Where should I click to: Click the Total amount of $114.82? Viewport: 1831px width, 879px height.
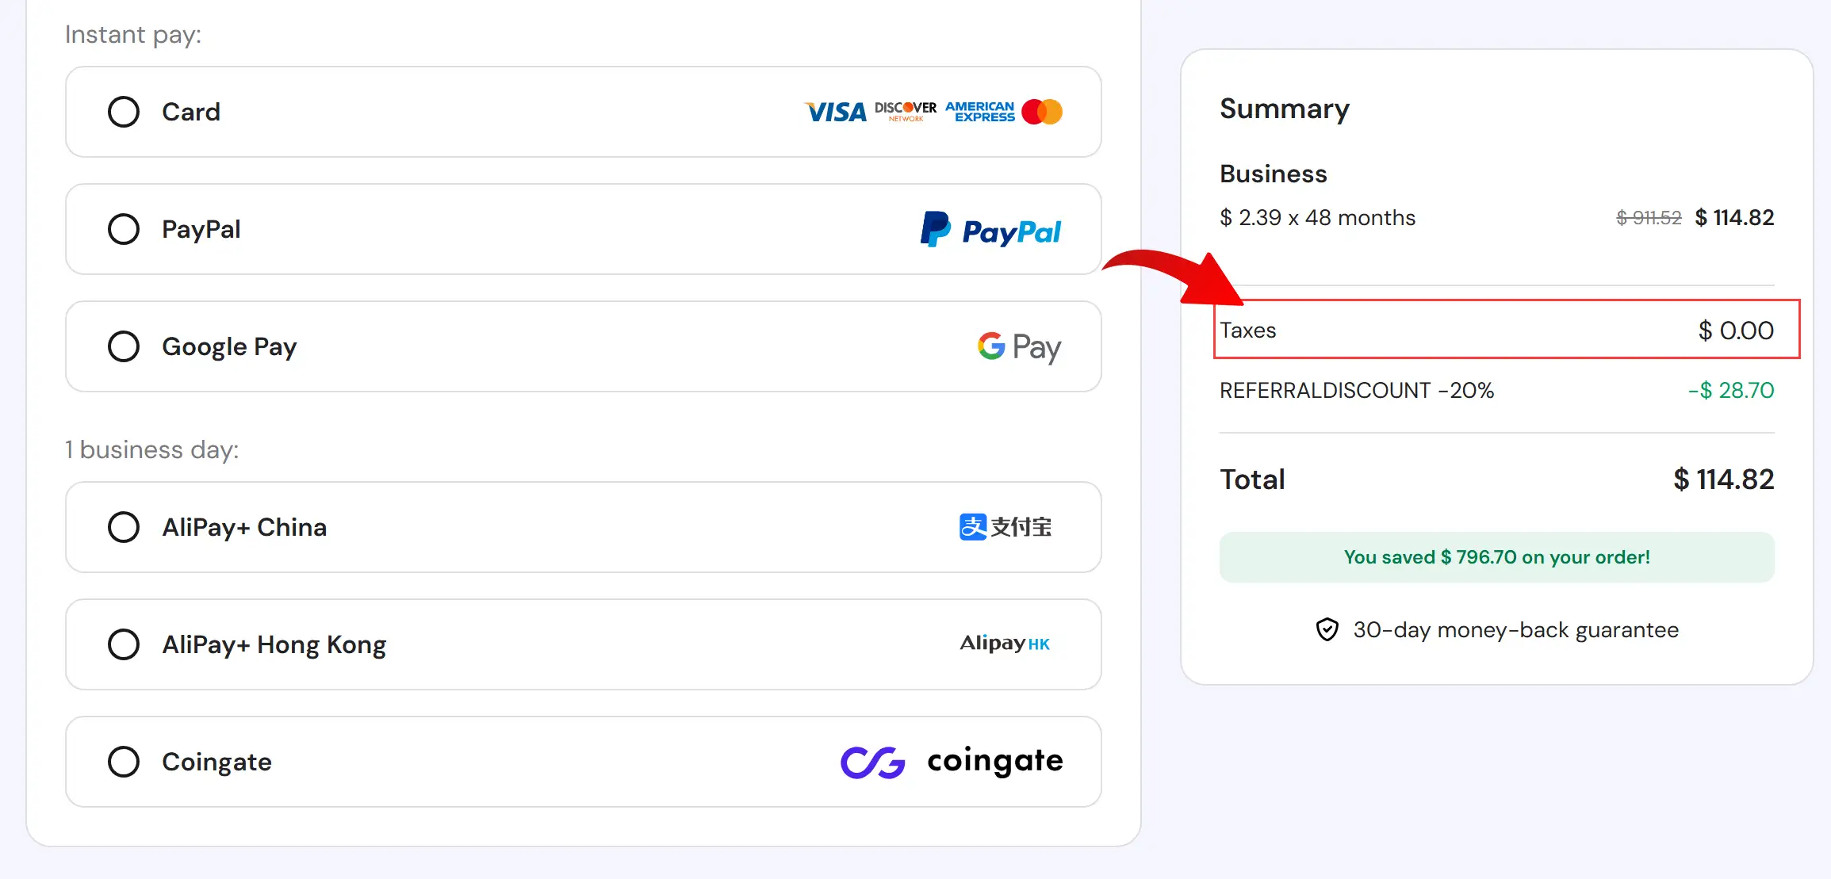pyautogui.click(x=1722, y=479)
